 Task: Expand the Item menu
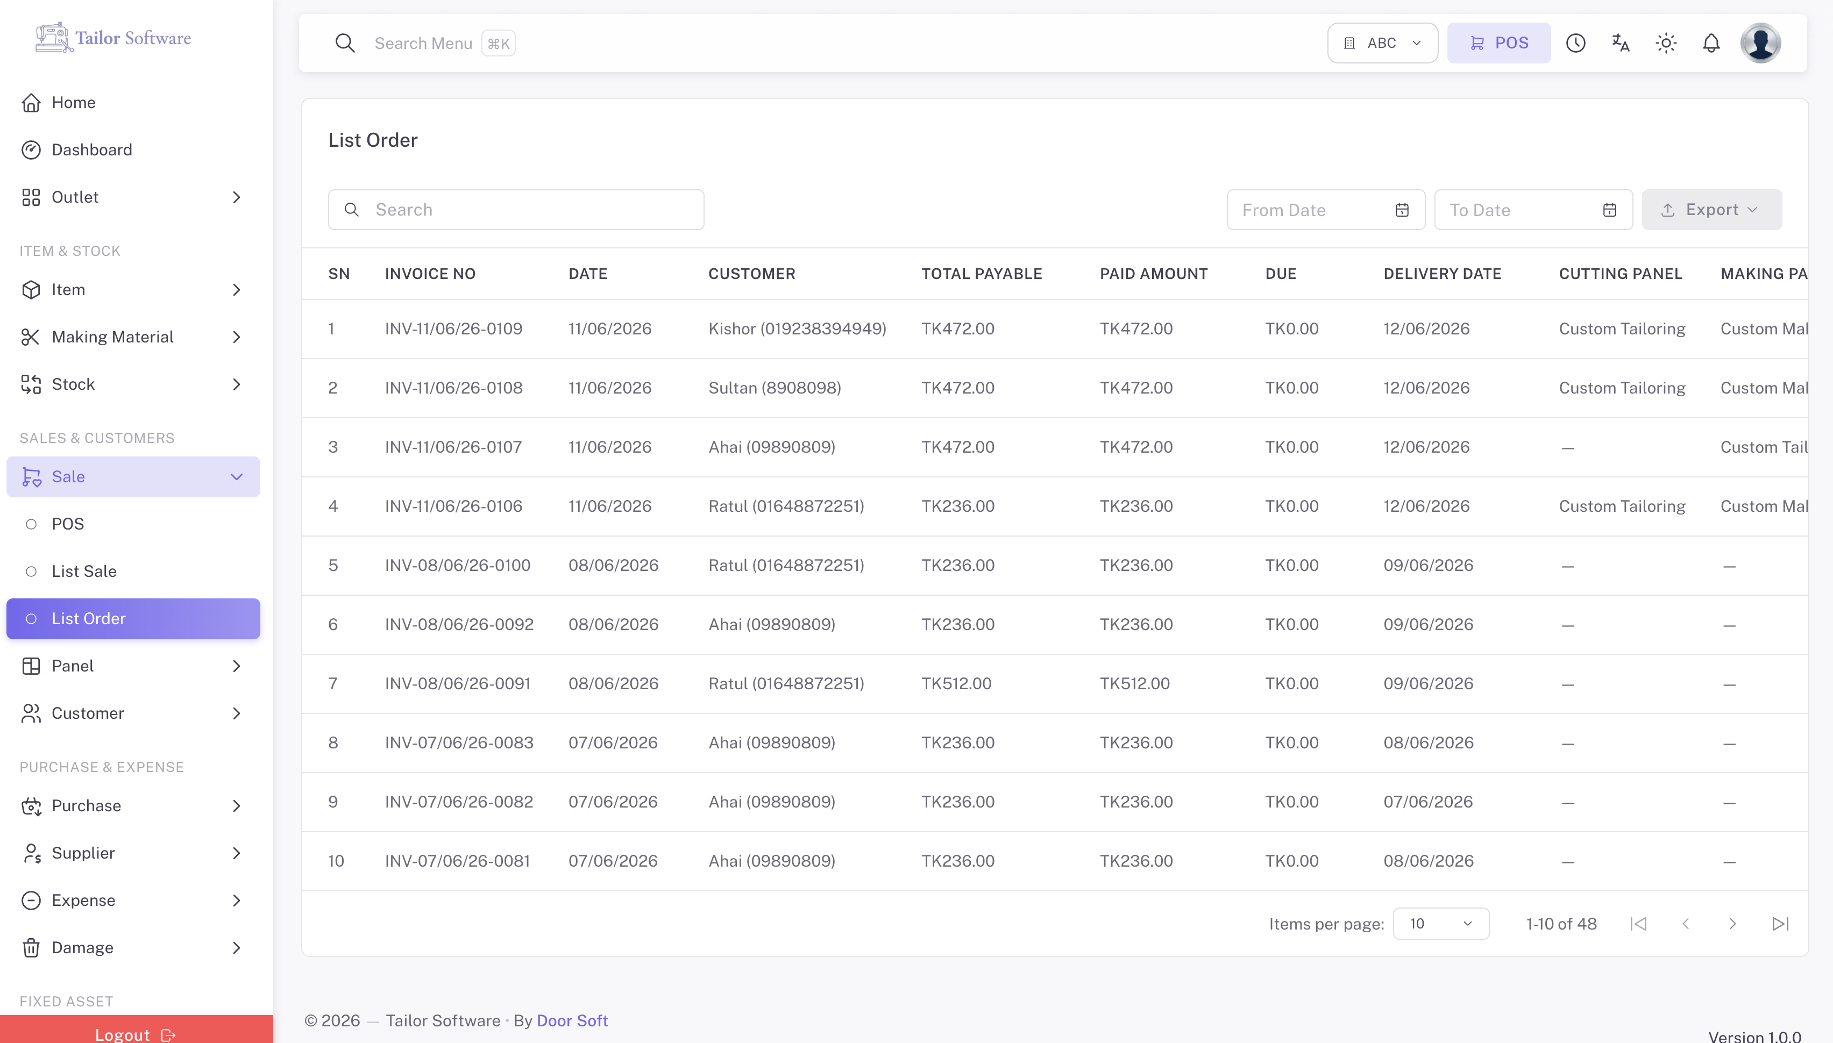coord(133,289)
